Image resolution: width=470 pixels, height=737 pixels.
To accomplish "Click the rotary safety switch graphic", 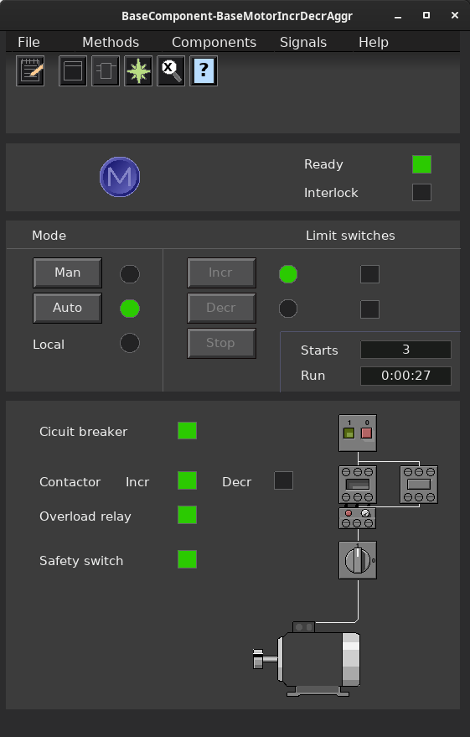I will coord(358,560).
